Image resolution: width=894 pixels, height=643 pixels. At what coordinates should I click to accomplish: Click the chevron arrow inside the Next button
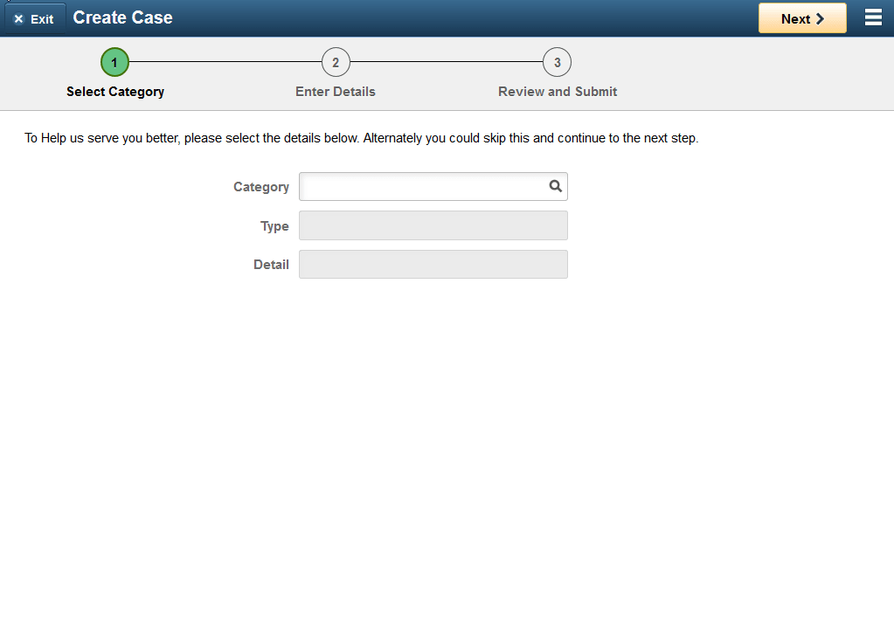point(820,17)
